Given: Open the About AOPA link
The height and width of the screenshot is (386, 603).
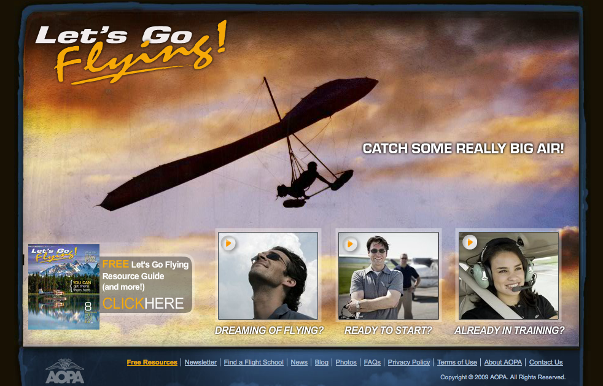Looking at the screenshot, I should pyautogui.click(x=503, y=362).
